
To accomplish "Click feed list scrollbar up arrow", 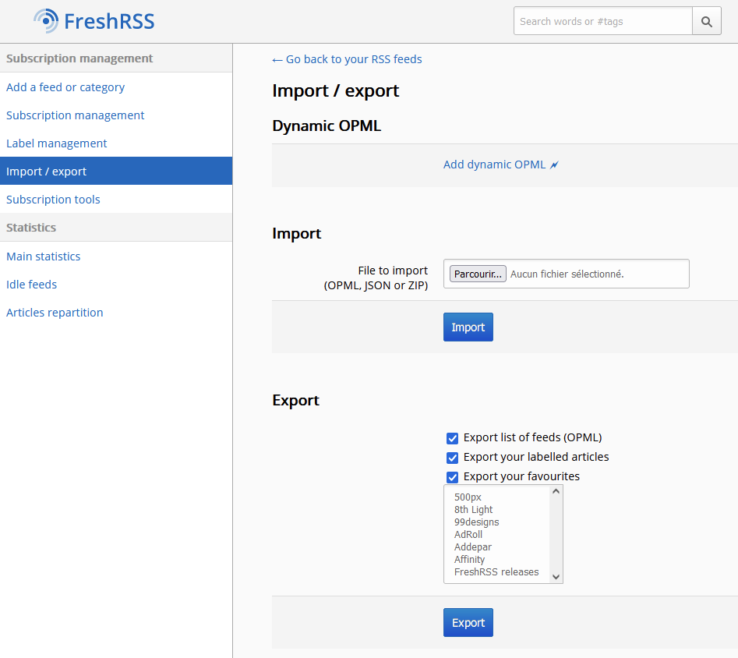I will tap(556, 492).
